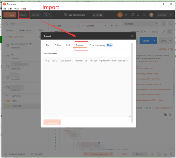Click the Cookies link

coord(162,49)
